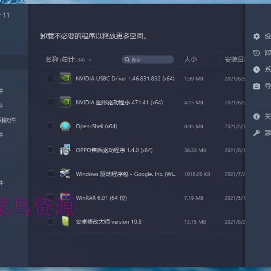Tick the Windows 驱动程序包 checkbox

pos(50,173)
